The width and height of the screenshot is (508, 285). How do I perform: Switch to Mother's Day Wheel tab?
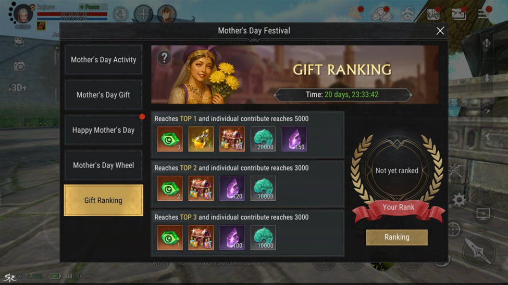coord(103,165)
